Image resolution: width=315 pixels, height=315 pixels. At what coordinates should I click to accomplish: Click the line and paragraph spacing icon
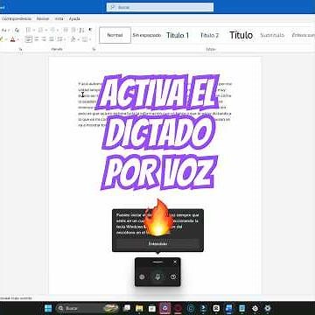(60, 39)
